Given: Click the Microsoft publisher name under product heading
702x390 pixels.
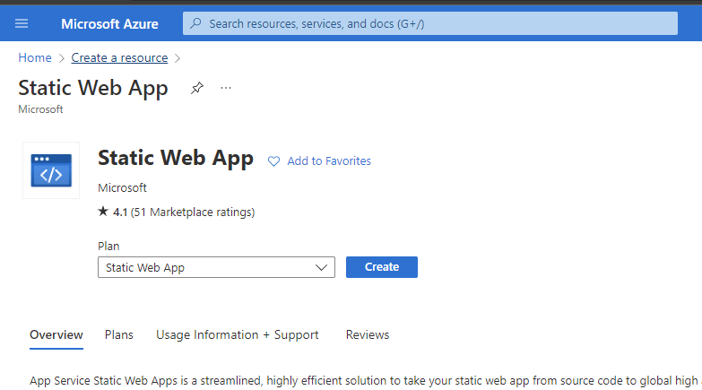Looking at the screenshot, I should 122,187.
